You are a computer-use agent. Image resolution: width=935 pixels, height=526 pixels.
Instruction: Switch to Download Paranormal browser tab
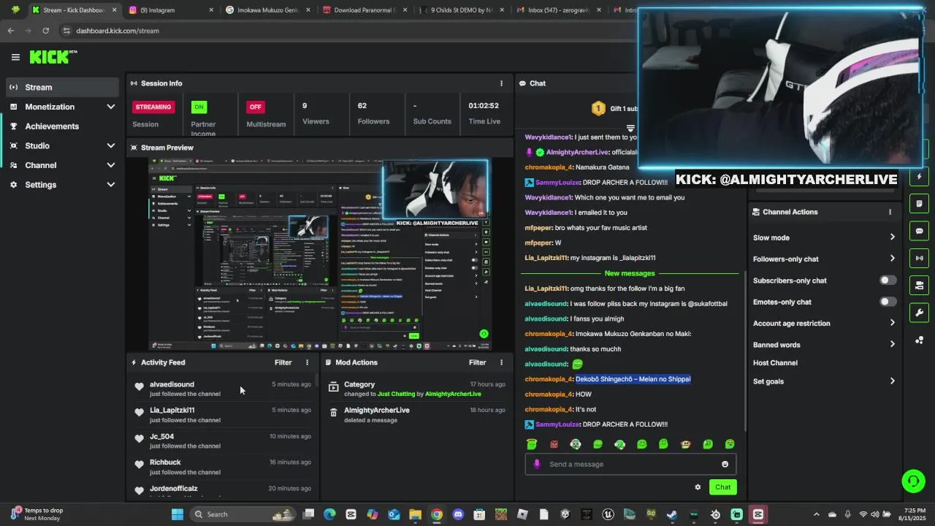point(365,10)
